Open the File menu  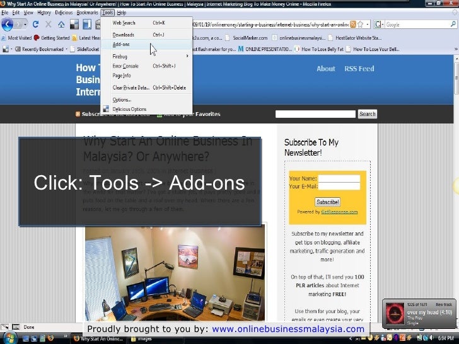(x=4, y=13)
